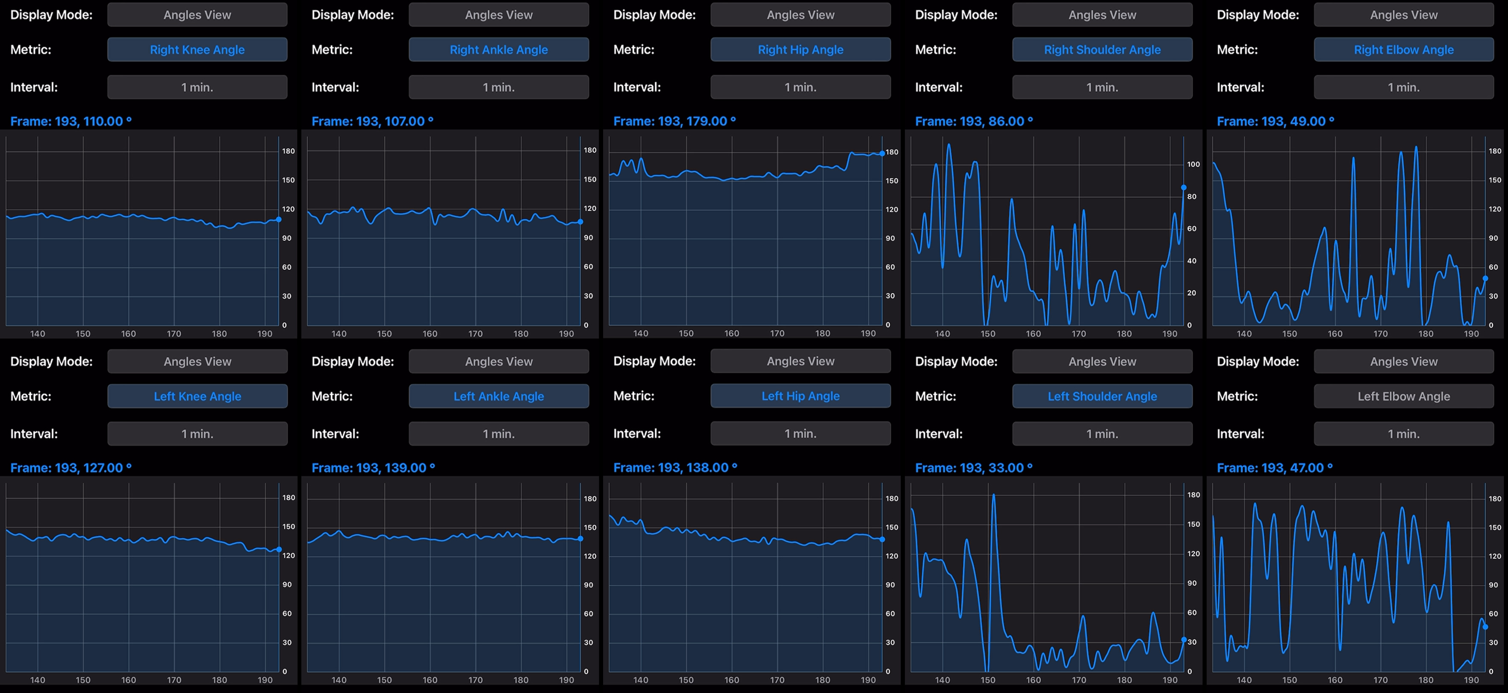
Task: Select Angles View in Left Shoulder Angle panel
Action: [1102, 361]
